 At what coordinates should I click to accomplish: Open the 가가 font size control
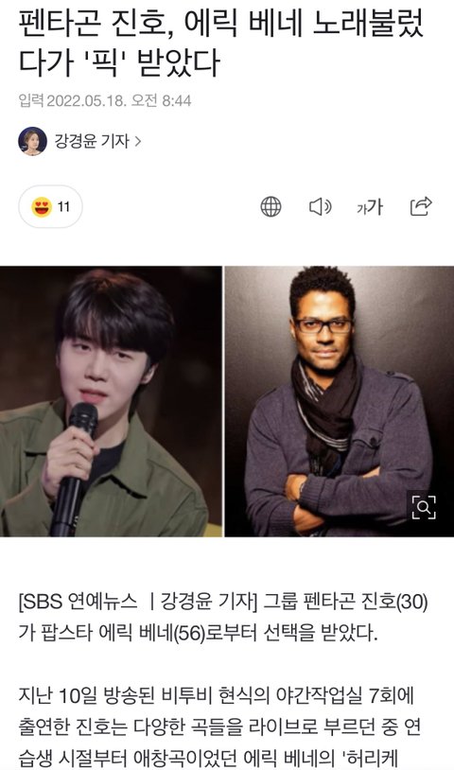[370, 207]
